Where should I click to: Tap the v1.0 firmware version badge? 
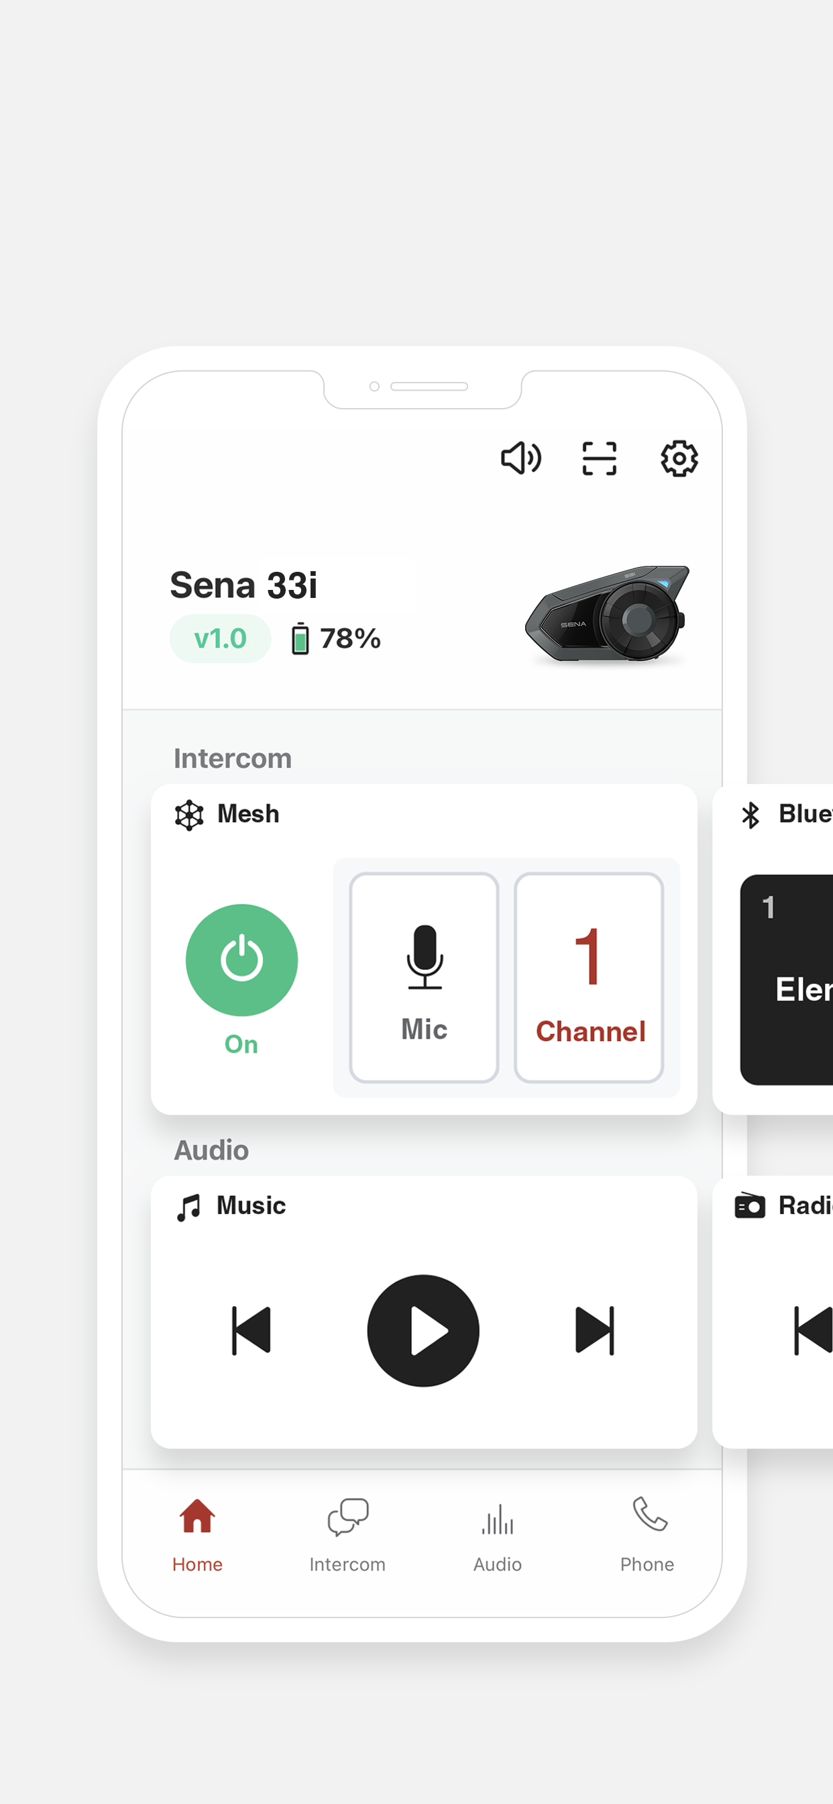[220, 639]
